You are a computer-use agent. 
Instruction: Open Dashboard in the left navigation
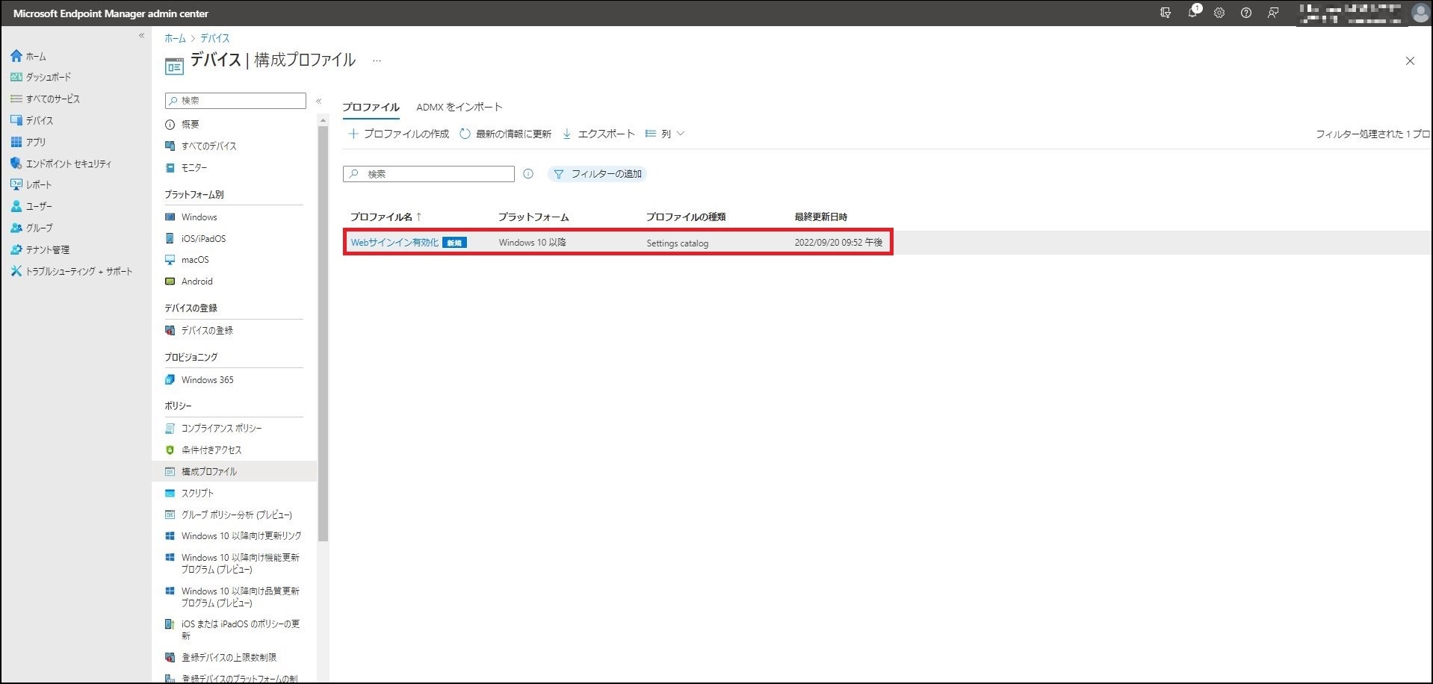tap(41, 77)
